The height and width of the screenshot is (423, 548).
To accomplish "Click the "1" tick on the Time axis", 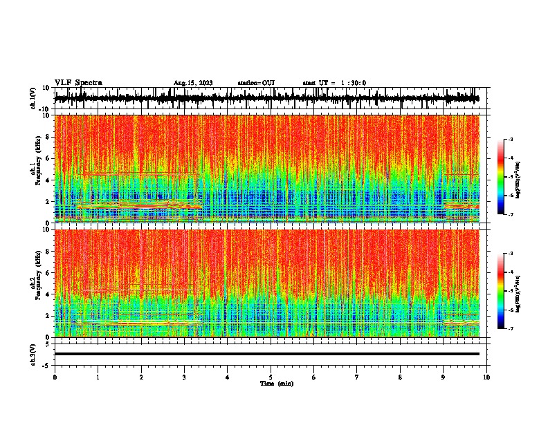I will tap(98, 377).
